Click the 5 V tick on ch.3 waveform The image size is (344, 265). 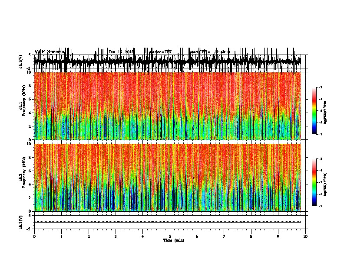pyautogui.click(x=30, y=216)
